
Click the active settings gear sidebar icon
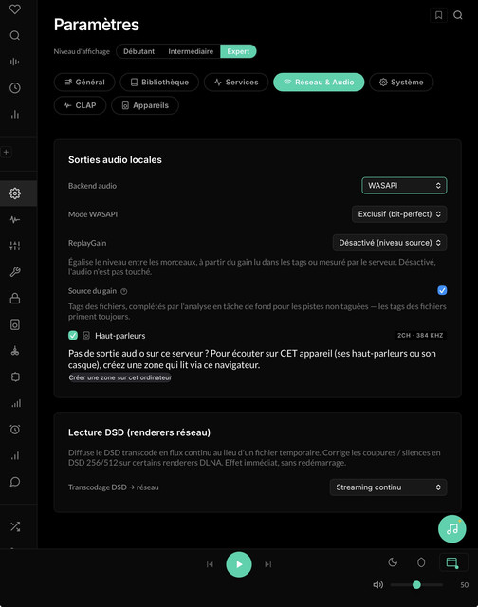tap(15, 193)
